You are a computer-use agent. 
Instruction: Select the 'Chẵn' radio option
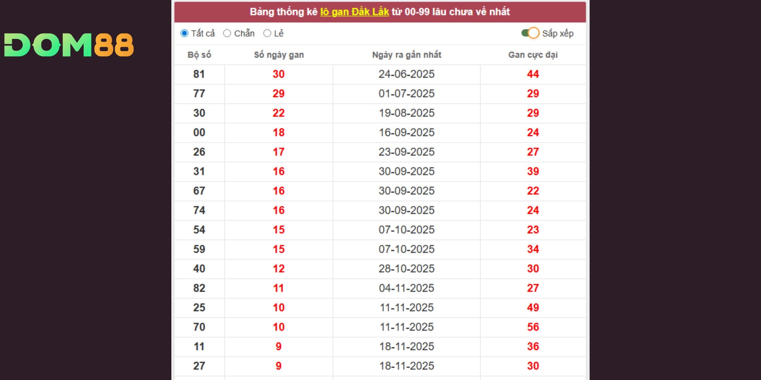(x=227, y=33)
